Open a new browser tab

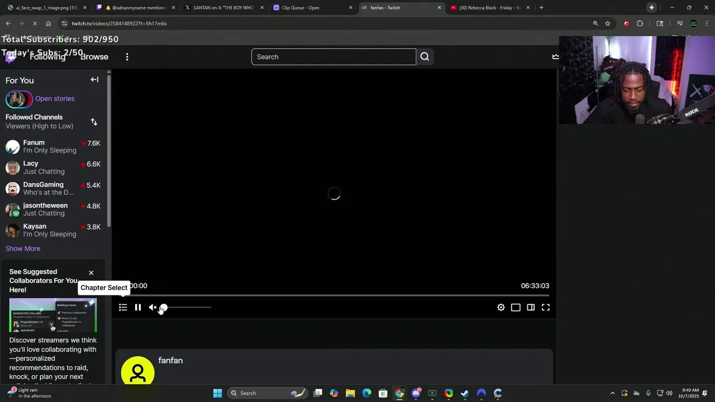click(x=541, y=8)
